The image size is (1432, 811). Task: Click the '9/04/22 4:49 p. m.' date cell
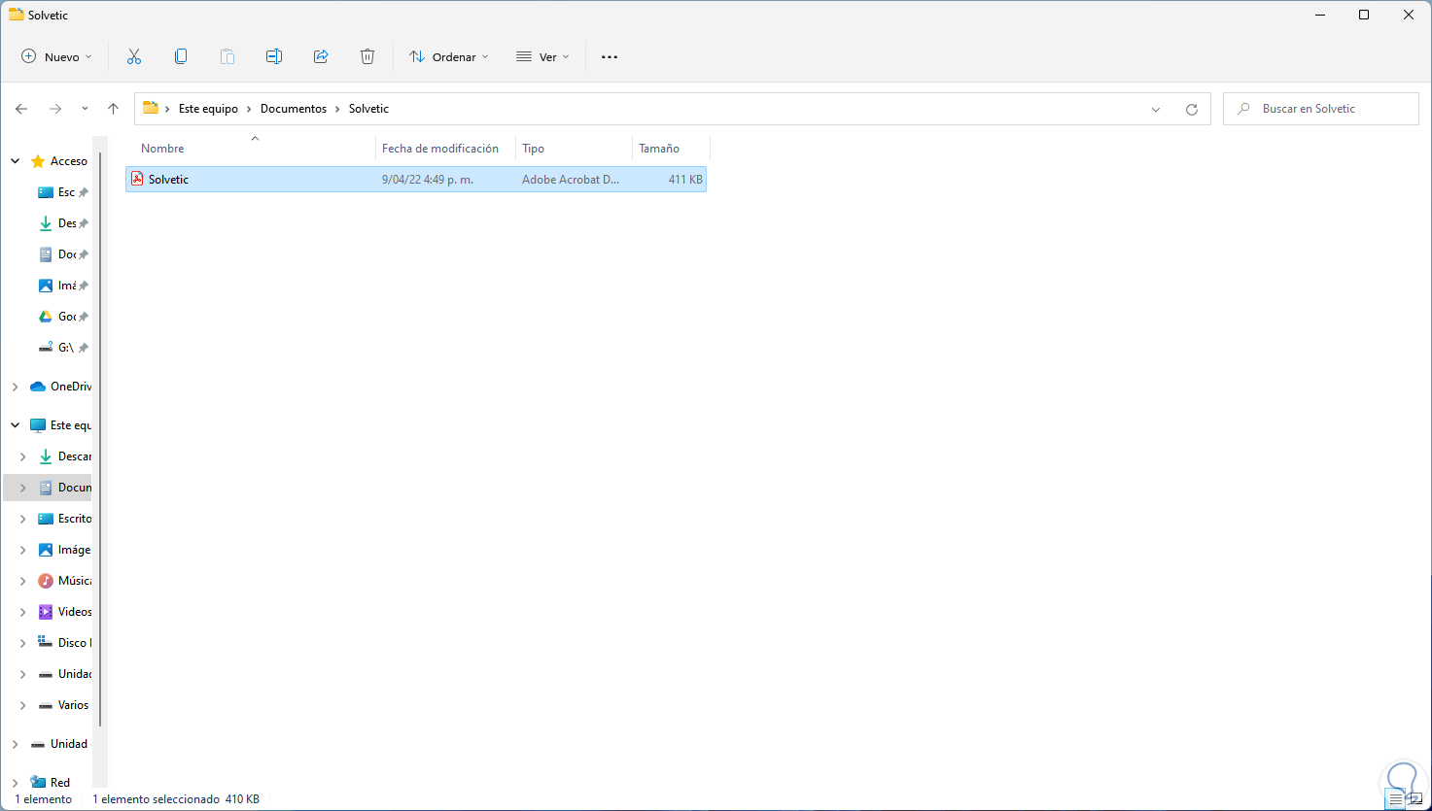(428, 180)
